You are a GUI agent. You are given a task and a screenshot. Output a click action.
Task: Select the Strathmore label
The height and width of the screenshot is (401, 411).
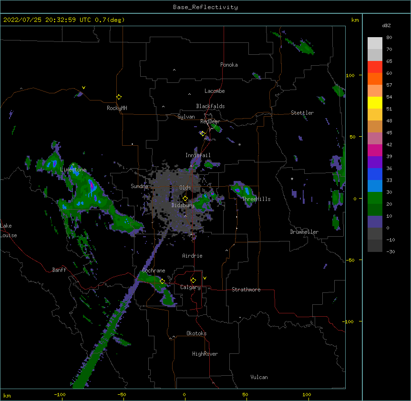(x=246, y=290)
